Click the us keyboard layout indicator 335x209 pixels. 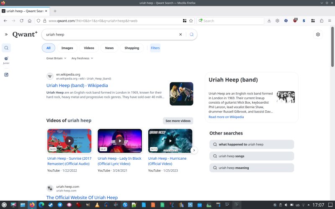click(298, 205)
